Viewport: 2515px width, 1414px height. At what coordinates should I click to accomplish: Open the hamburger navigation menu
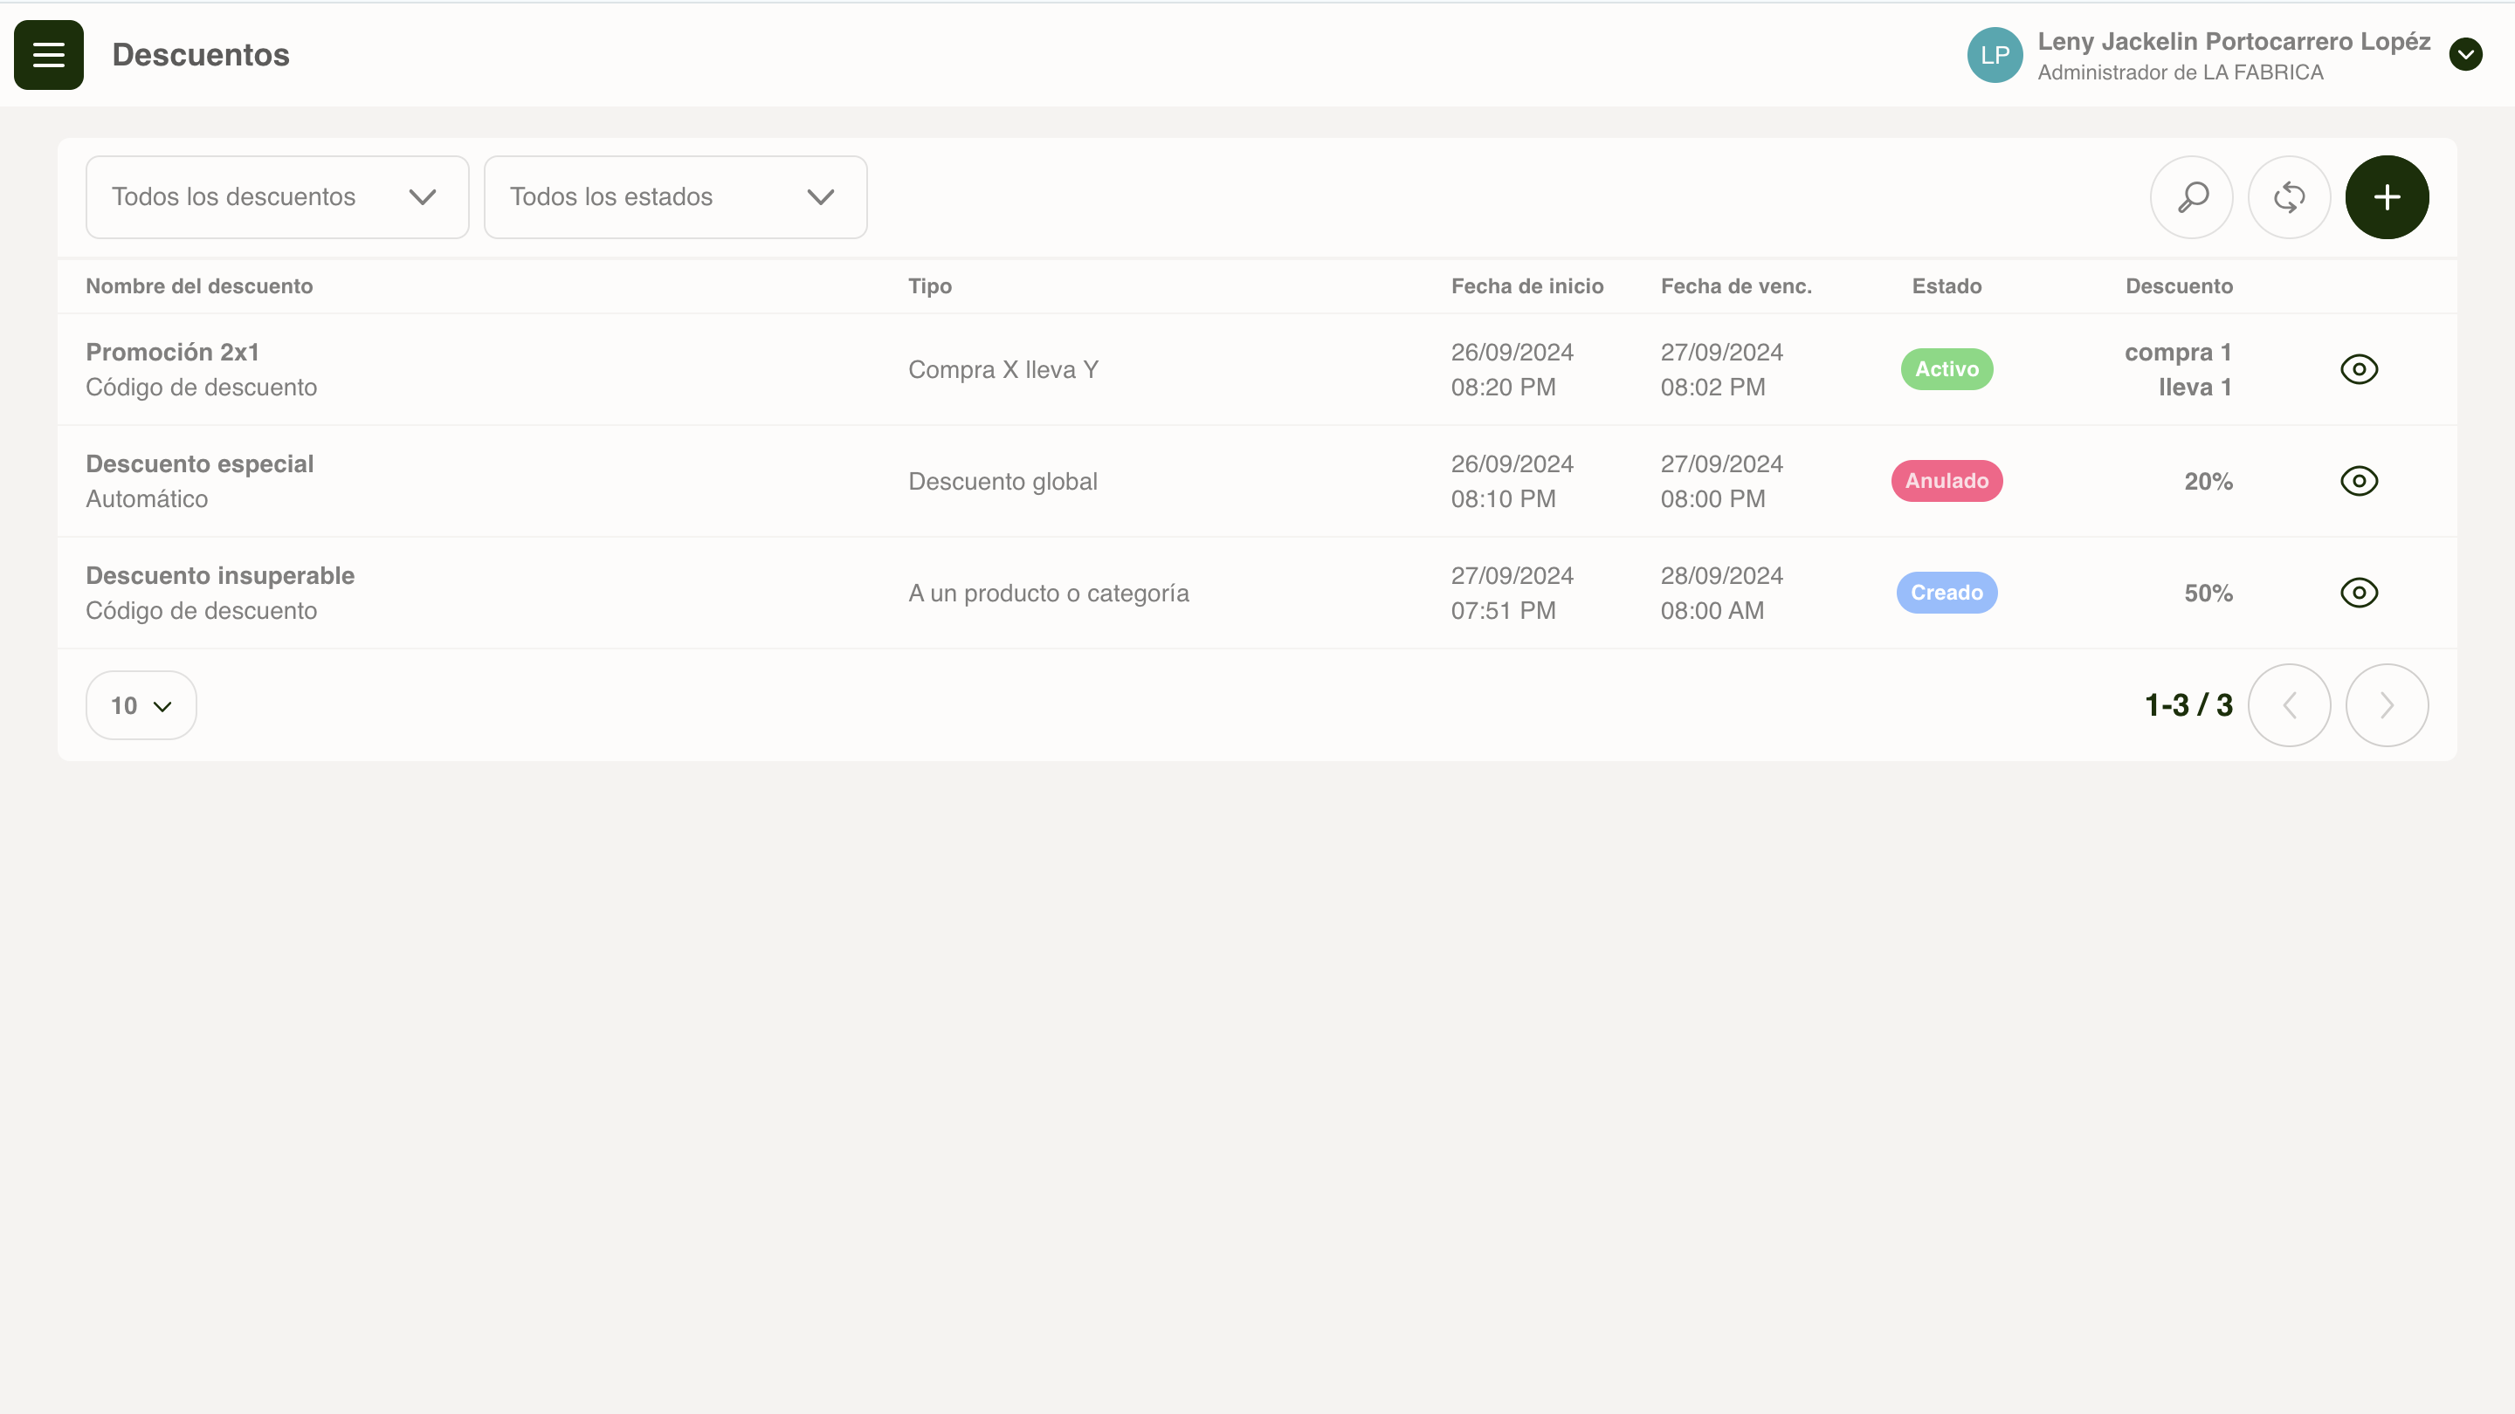[x=49, y=55]
